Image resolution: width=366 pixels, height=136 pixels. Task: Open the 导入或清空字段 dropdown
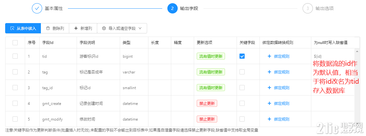pos(122,28)
